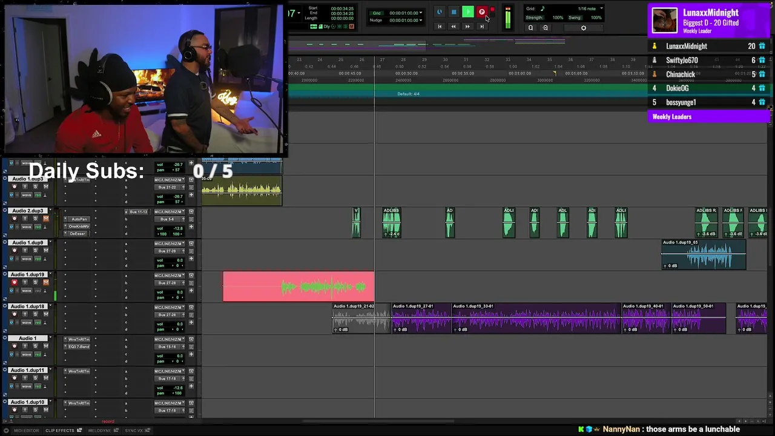The image size is (775, 436).
Task: Open Bus 11-12 send on Audio 2.dup3
Action: (x=138, y=212)
